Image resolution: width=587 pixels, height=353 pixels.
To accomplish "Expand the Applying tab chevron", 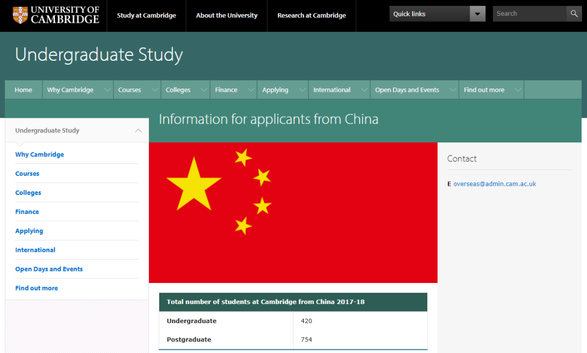I will [x=302, y=90].
